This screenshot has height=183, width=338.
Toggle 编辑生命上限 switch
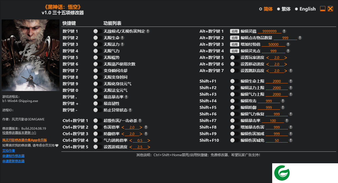[x=235, y=81]
